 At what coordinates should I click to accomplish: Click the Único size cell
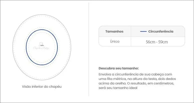pos(115,41)
